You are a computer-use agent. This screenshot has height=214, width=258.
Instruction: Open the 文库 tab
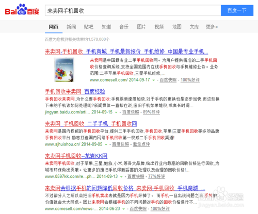click(x=194, y=27)
